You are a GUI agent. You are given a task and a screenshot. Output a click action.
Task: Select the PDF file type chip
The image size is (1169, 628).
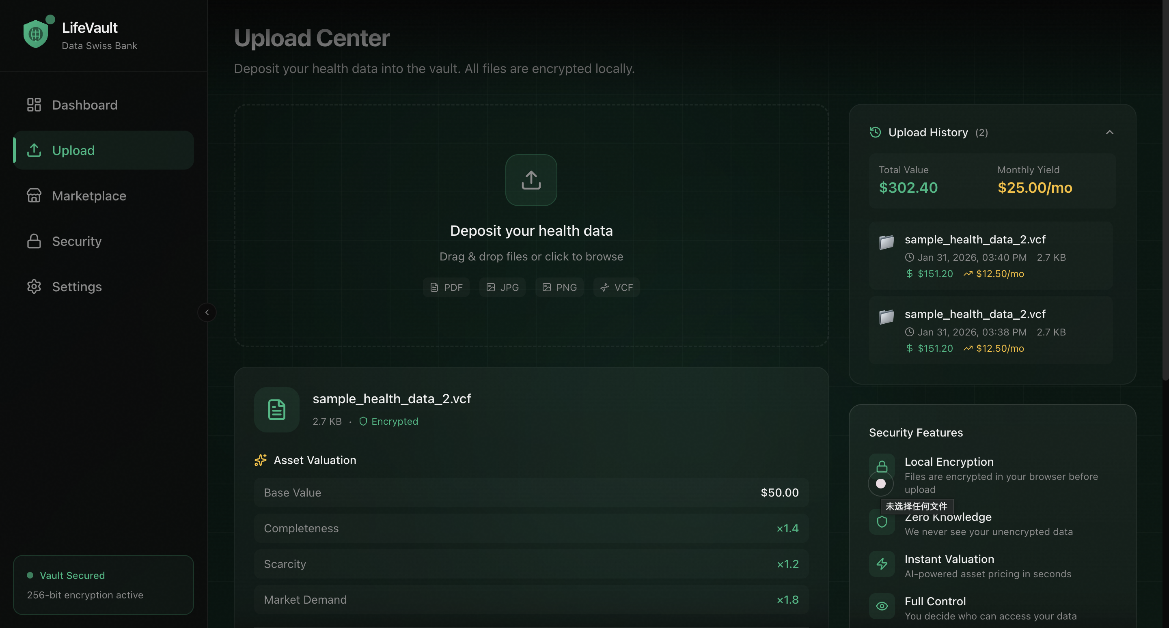click(446, 288)
